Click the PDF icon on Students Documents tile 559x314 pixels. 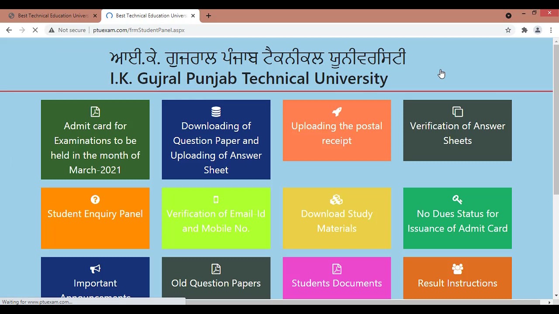tap(337, 269)
